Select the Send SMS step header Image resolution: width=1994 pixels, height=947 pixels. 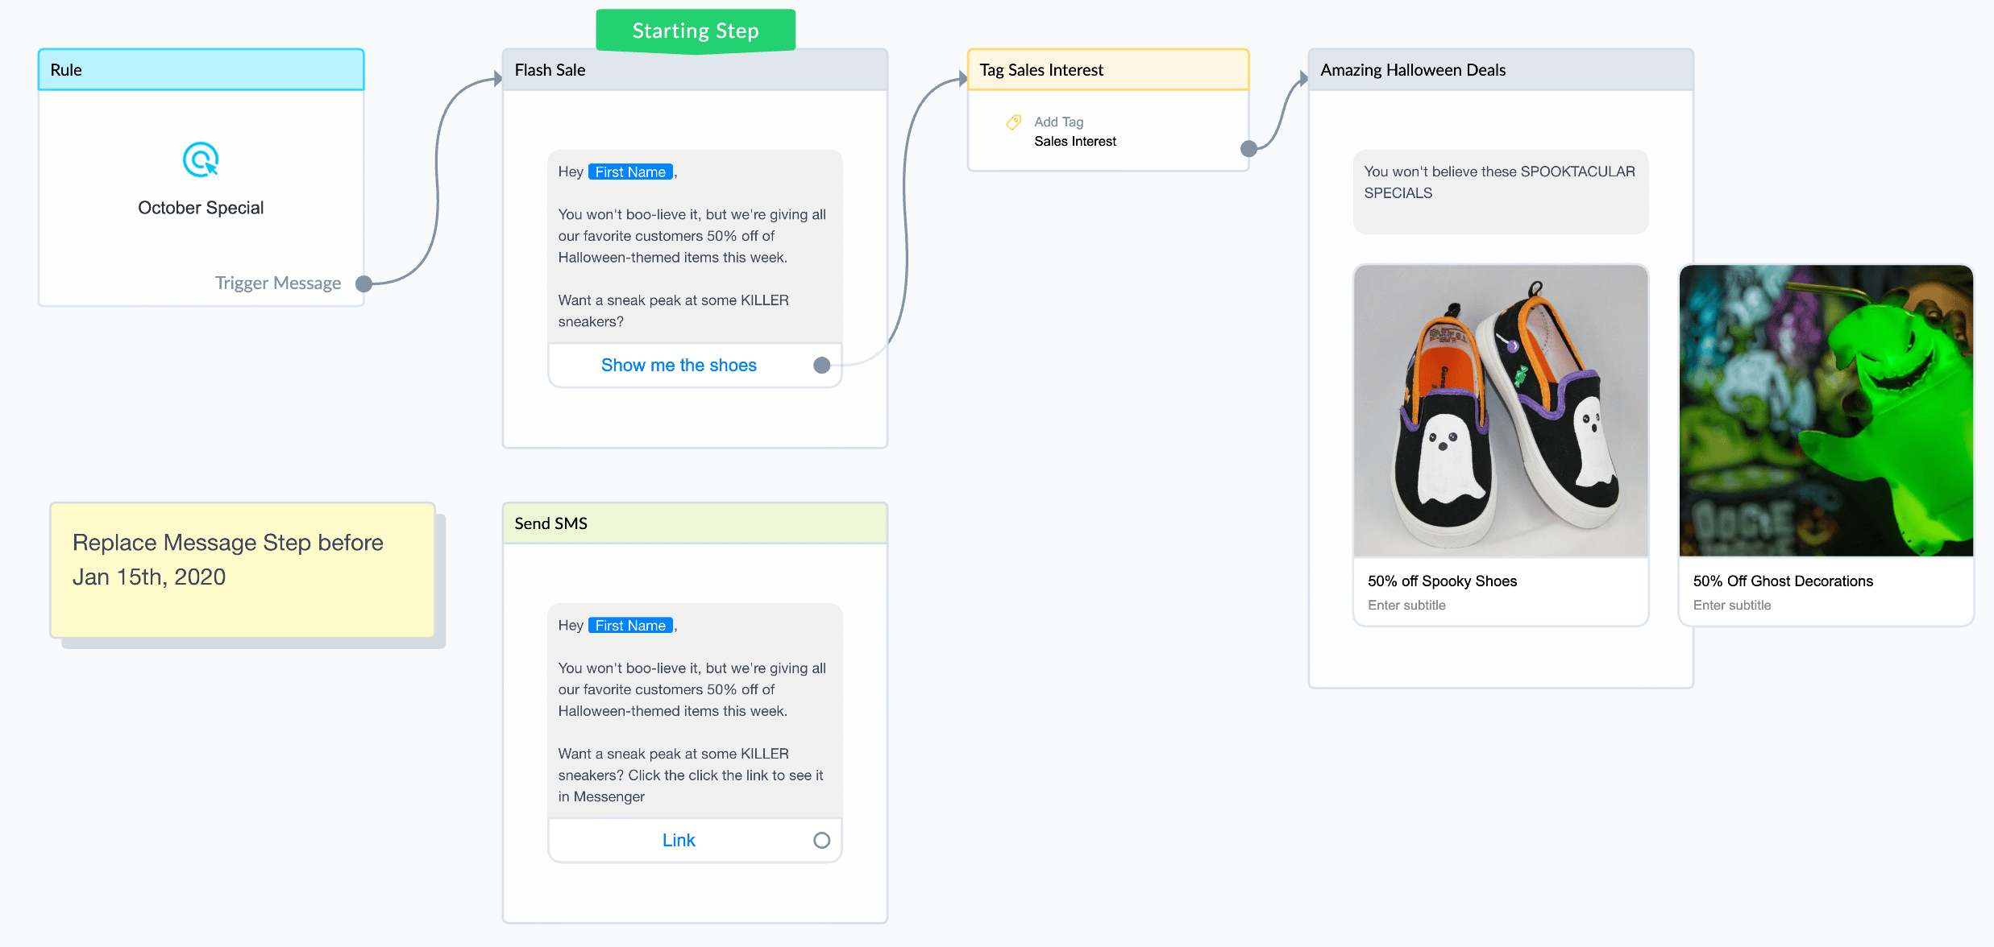695,523
